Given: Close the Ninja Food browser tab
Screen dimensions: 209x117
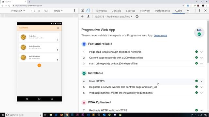Looking at the screenshot, I should tap(25, 2).
